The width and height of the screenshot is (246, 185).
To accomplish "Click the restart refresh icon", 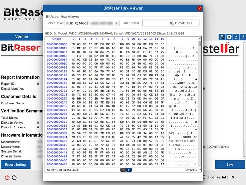I will pyautogui.click(x=14, y=178).
